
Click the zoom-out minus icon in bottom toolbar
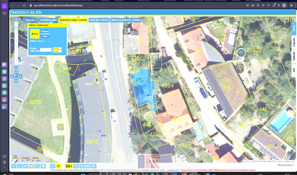pyautogui.click(x=20, y=166)
